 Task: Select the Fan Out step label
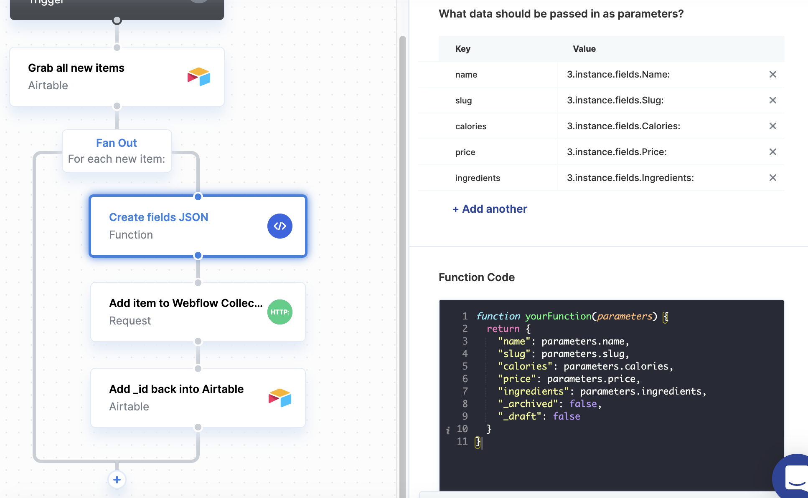(117, 143)
